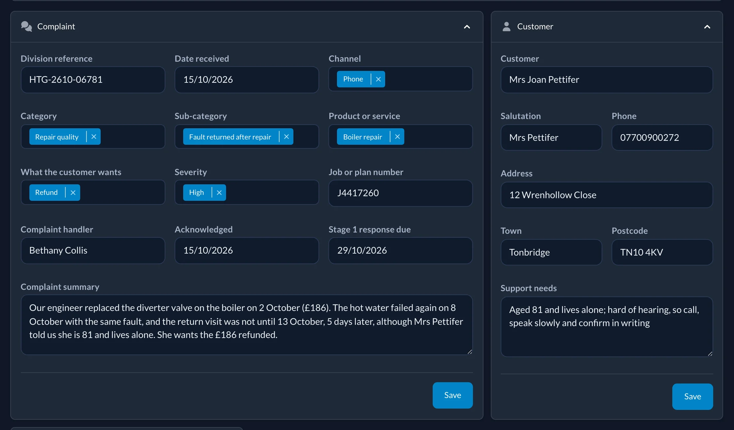Image resolution: width=734 pixels, height=430 pixels.
Task: Click the Fault returned after repair label
Action: tap(230, 137)
